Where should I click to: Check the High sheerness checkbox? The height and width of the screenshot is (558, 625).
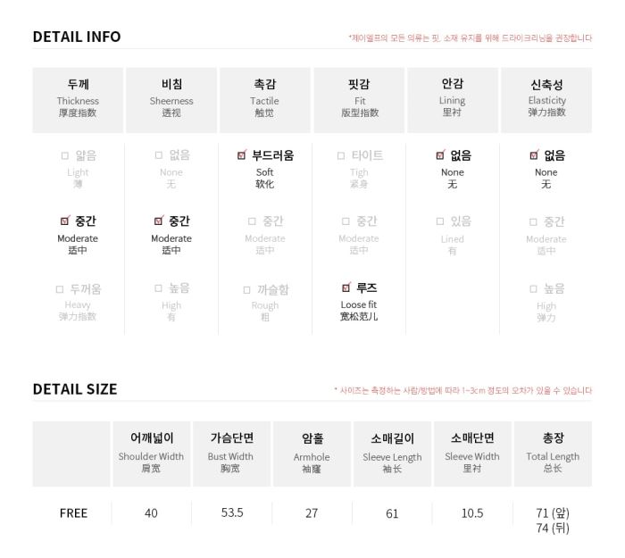(158, 288)
